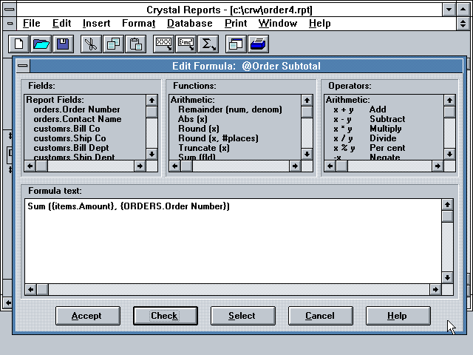Viewport: 473px width, 355px height.
Task: Click inside the Formula text editing area
Action: [233, 241]
